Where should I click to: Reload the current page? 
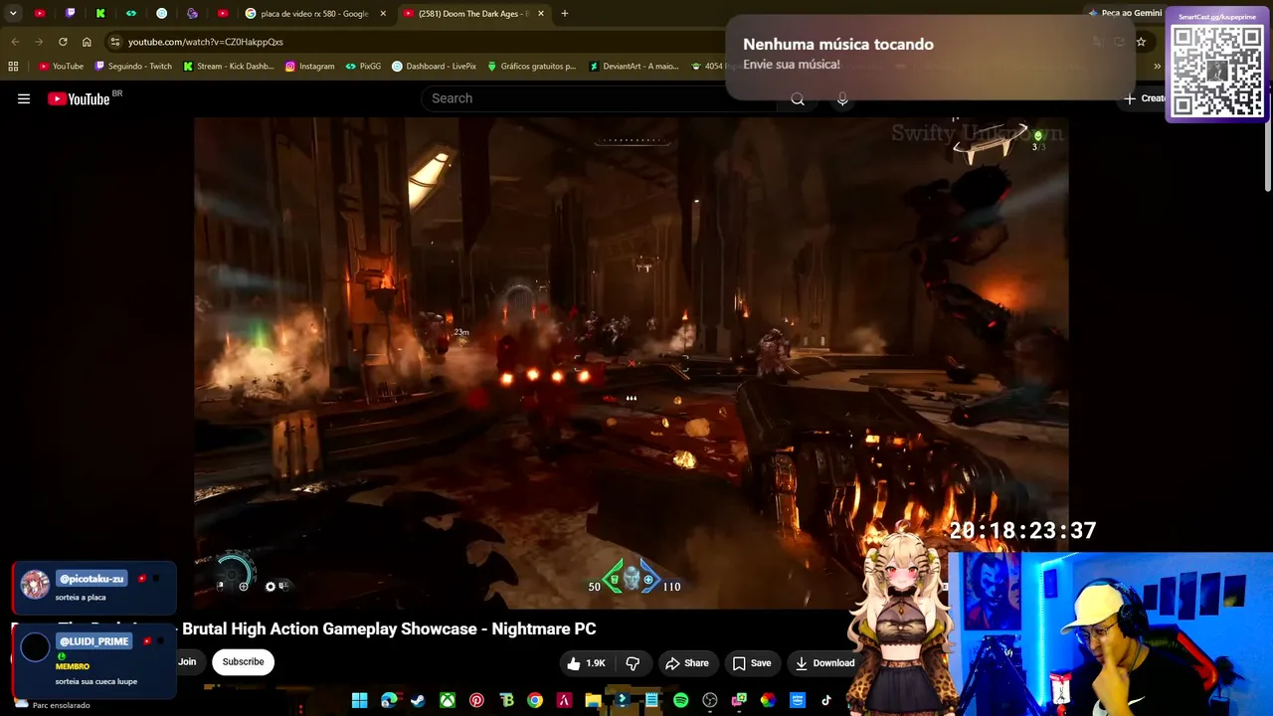63,42
